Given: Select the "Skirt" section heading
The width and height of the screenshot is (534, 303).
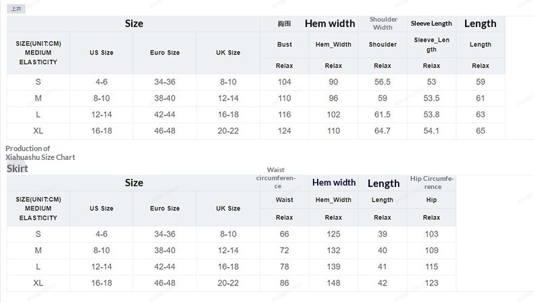Looking at the screenshot, I should tap(18, 168).
